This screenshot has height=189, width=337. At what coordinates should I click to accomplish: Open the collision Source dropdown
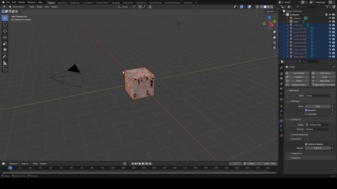(318, 129)
